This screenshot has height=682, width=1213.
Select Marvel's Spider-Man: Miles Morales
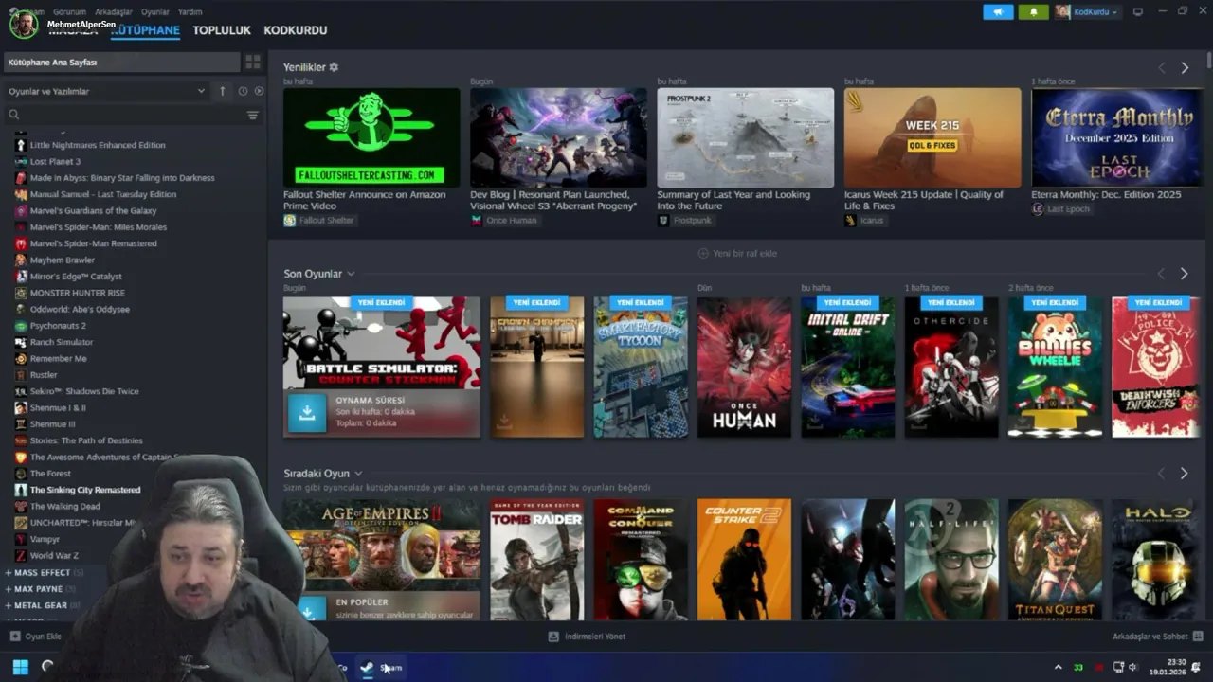99,227
